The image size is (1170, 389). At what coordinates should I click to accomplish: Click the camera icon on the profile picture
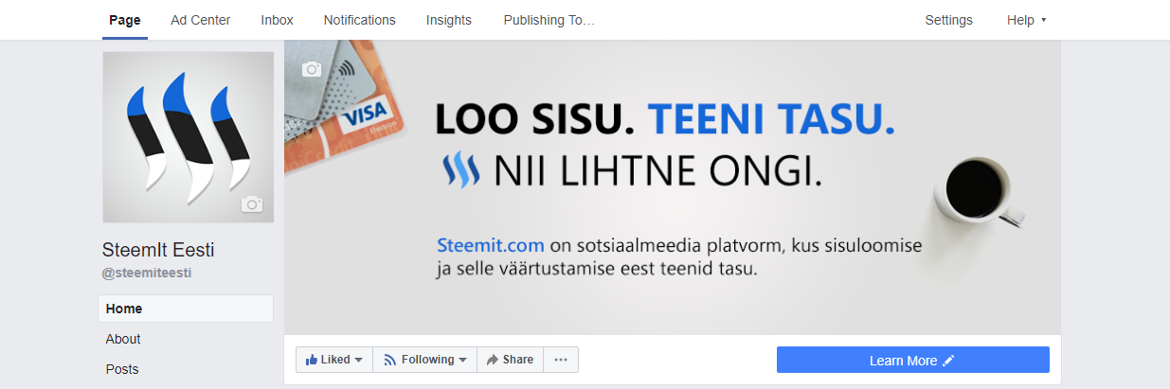click(x=251, y=203)
